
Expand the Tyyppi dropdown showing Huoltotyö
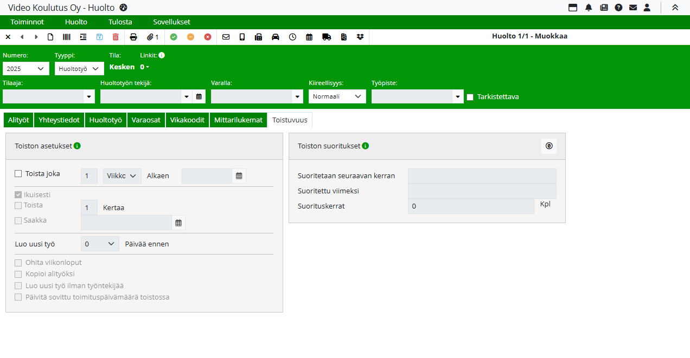click(x=79, y=69)
